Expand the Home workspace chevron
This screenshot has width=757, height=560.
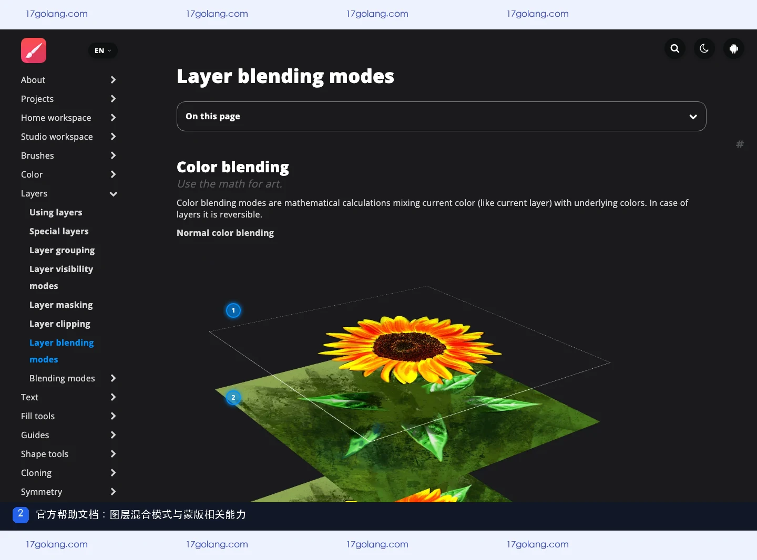coord(113,118)
